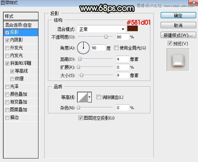198x162 pixels.
Task: Toggle the 投影 drop shadow checkbox
Action: [x=7, y=33]
